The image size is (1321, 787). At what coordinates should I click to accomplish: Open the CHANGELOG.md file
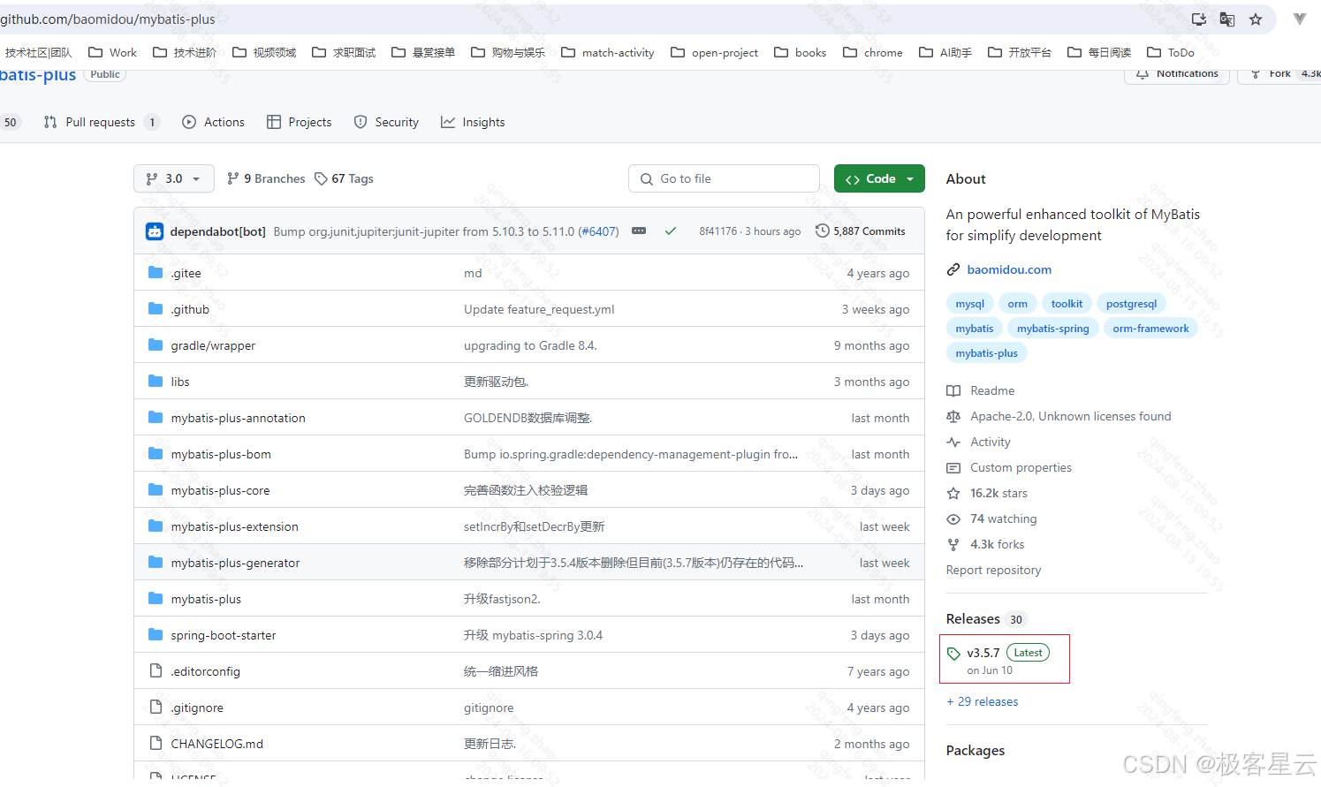(x=217, y=745)
